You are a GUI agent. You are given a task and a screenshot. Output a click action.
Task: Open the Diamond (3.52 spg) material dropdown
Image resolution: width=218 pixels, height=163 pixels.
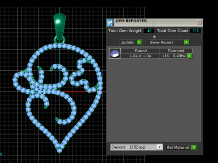(x=136, y=147)
